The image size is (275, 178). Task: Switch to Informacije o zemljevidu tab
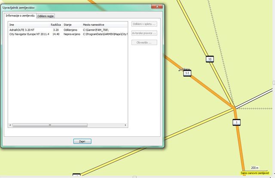[20, 15]
